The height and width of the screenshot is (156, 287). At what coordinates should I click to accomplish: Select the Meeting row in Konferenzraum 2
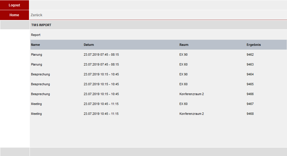pos(159,114)
